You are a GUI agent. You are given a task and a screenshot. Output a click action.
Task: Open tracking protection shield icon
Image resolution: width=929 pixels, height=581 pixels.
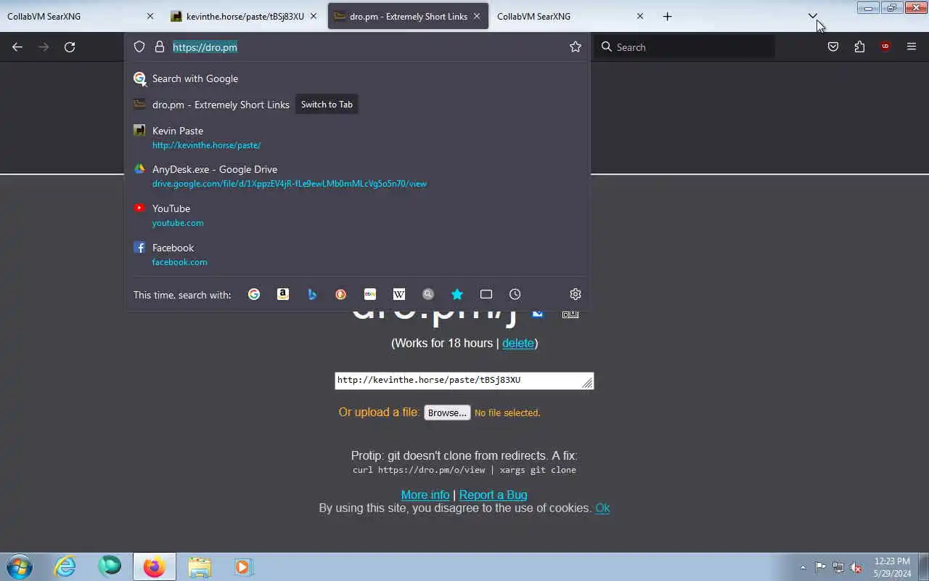click(x=139, y=47)
